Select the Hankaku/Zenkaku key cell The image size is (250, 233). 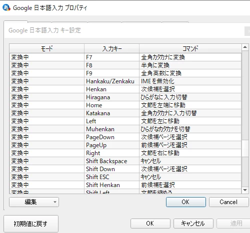click(112, 81)
